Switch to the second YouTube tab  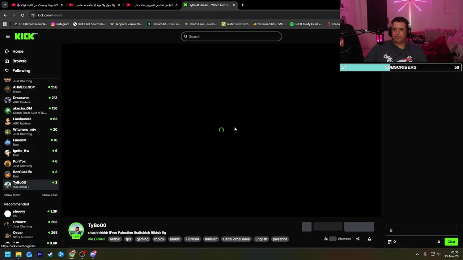[95, 5]
